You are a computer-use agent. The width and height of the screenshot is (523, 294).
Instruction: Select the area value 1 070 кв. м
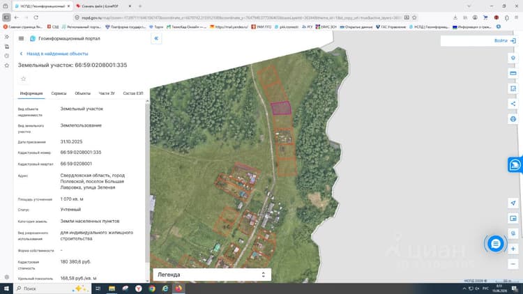pyautogui.click(x=72, y=199)
